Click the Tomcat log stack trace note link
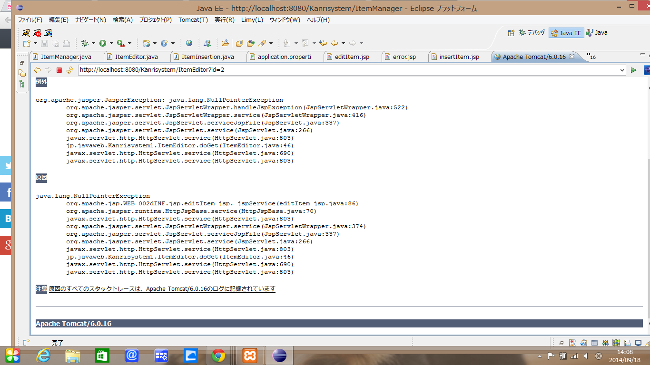This screenshot has height=365, width=650. tap(162, 289)
